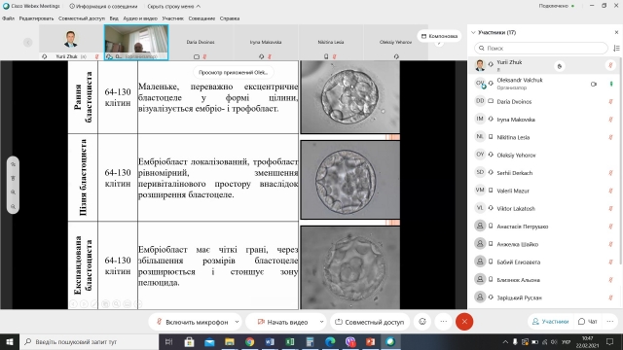The width and height of the screenshot is (623, 350).
Task: Go to previous video thumbnails with left arrow
Action: point(28,42)
